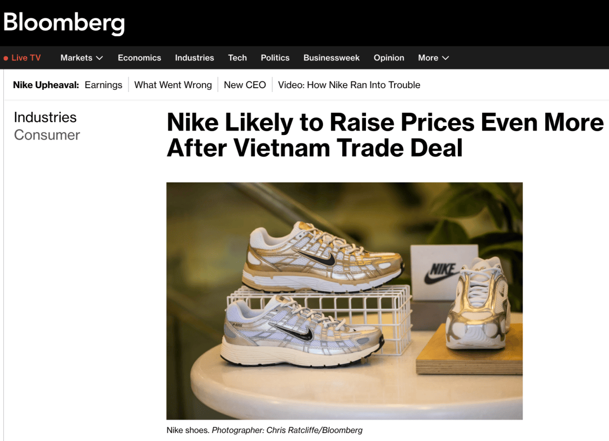This screenshot has width=609, height=441.
Task: Expand the Markets dropdown chevron
Action: 99,58
